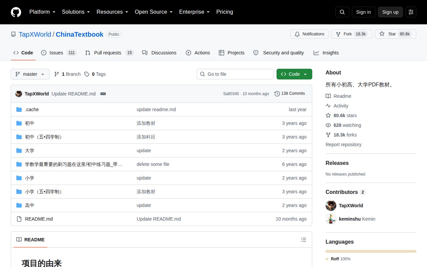This screenshot has height=267, width=427.
Task: Open the 'delete some file' commit message
Action: coord(153,164)
